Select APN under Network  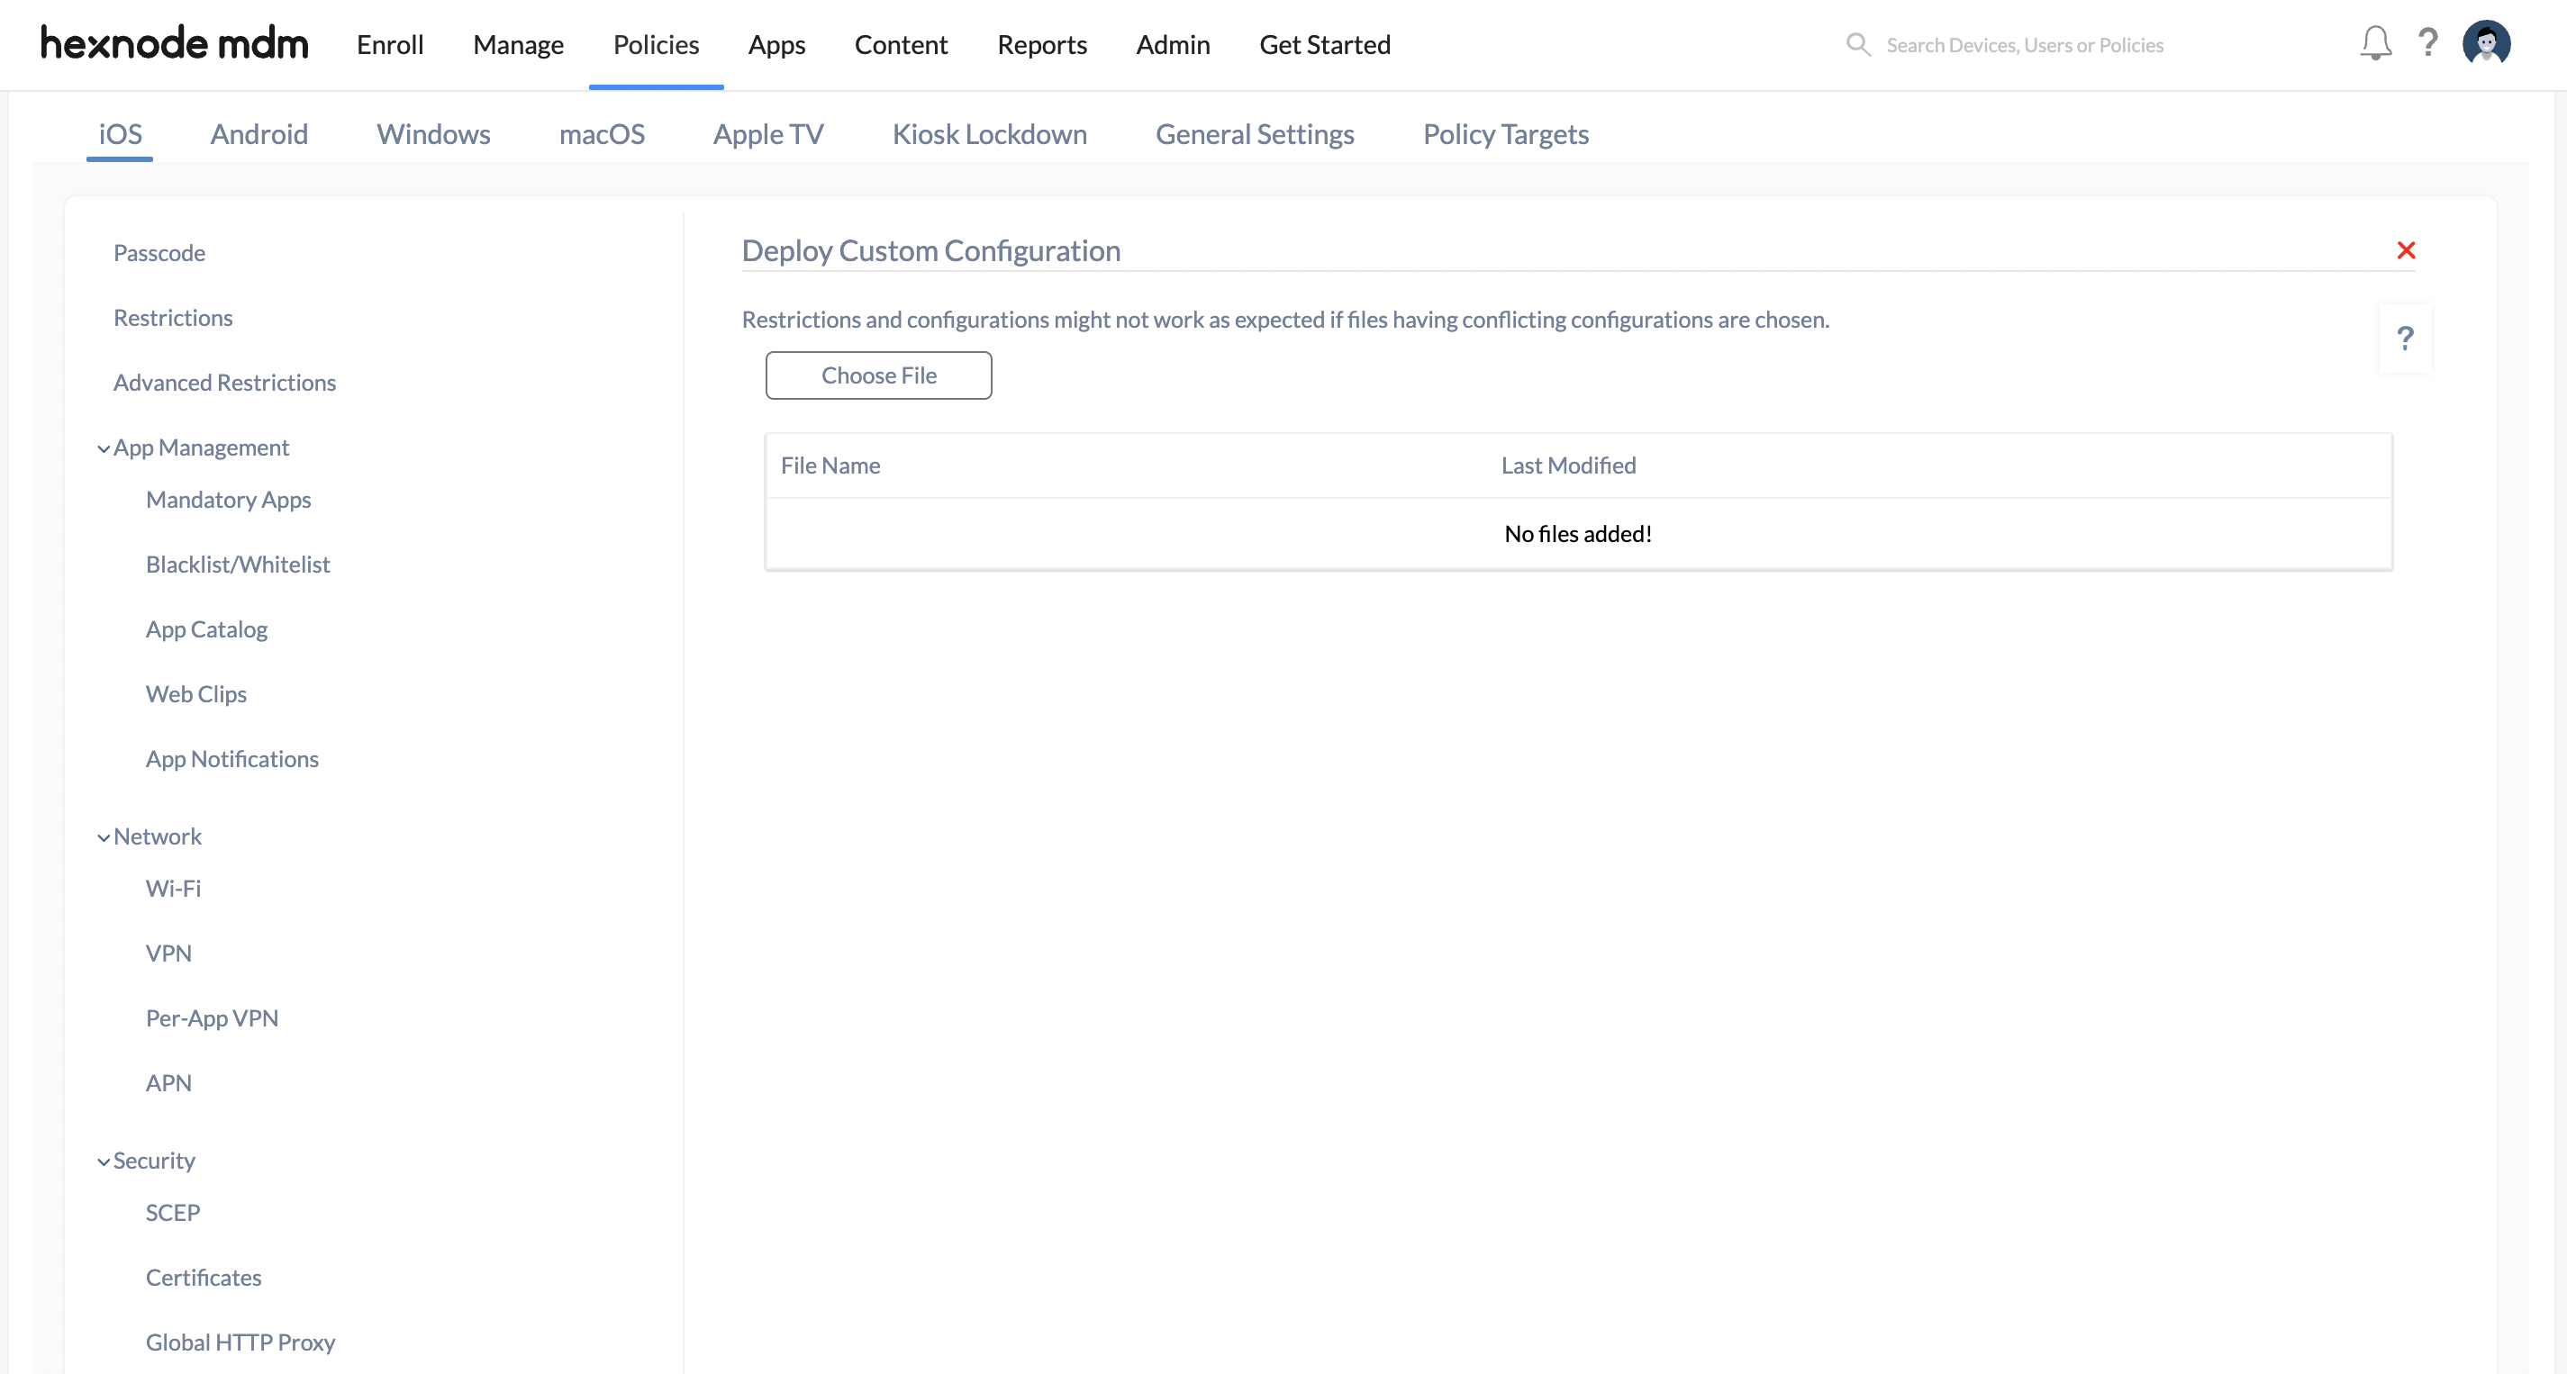[x=168, y=1082]
